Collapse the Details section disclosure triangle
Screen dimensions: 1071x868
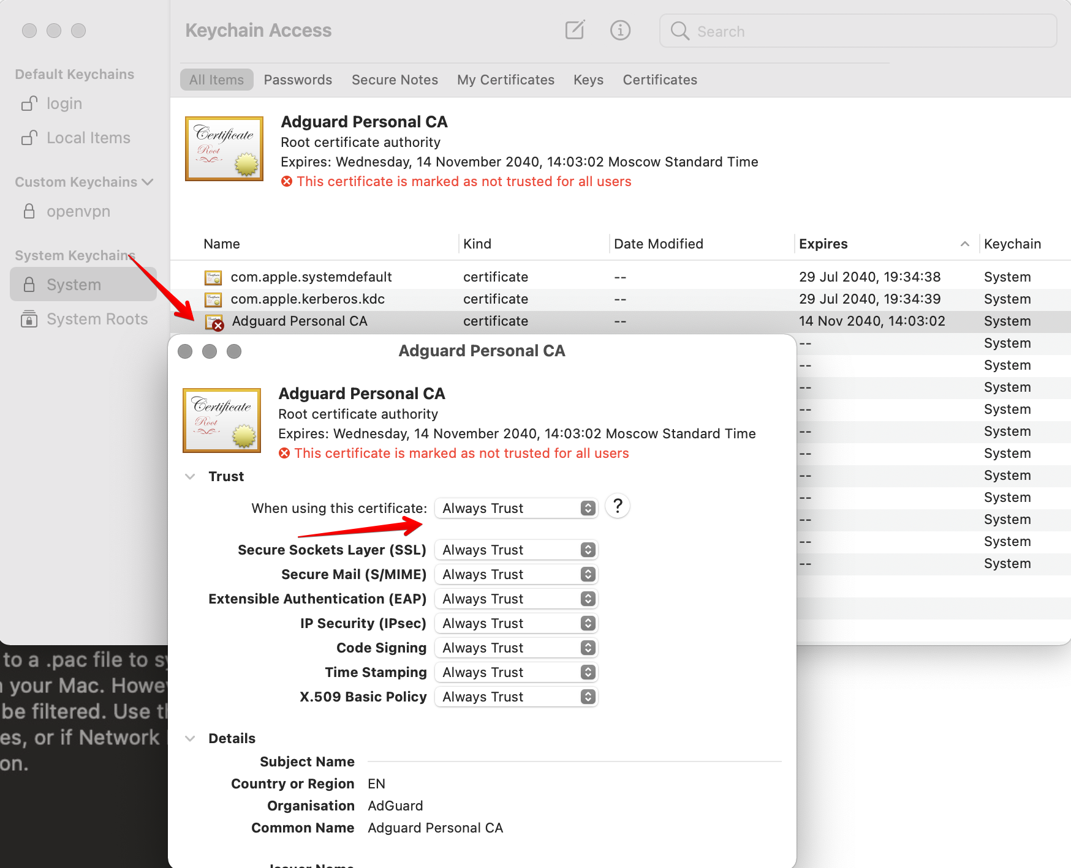(191, 738)
